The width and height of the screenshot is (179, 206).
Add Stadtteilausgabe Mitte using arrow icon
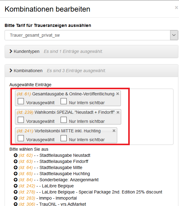click(16, 167)
